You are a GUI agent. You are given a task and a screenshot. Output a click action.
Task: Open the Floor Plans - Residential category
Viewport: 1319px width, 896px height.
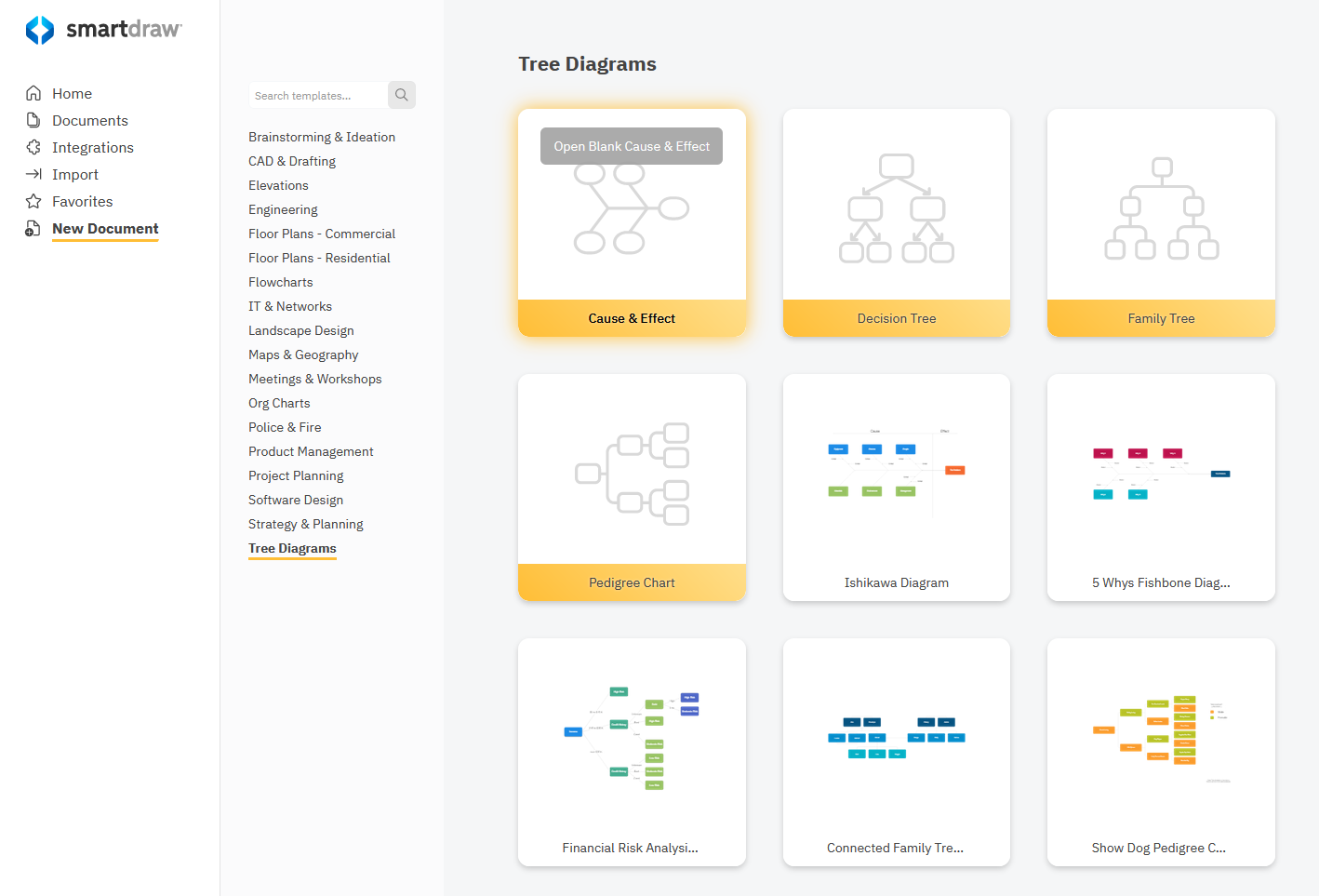click(x=319, y=258)
